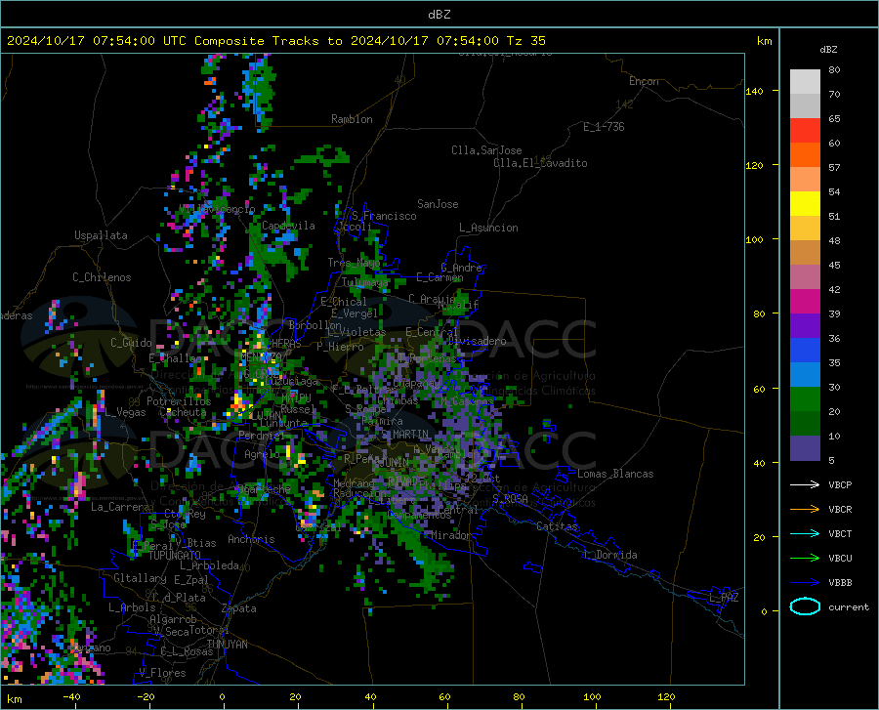Screen dimensions: 879x710
Task: Click the Zapata place label
Action: [x=238, y=608]
